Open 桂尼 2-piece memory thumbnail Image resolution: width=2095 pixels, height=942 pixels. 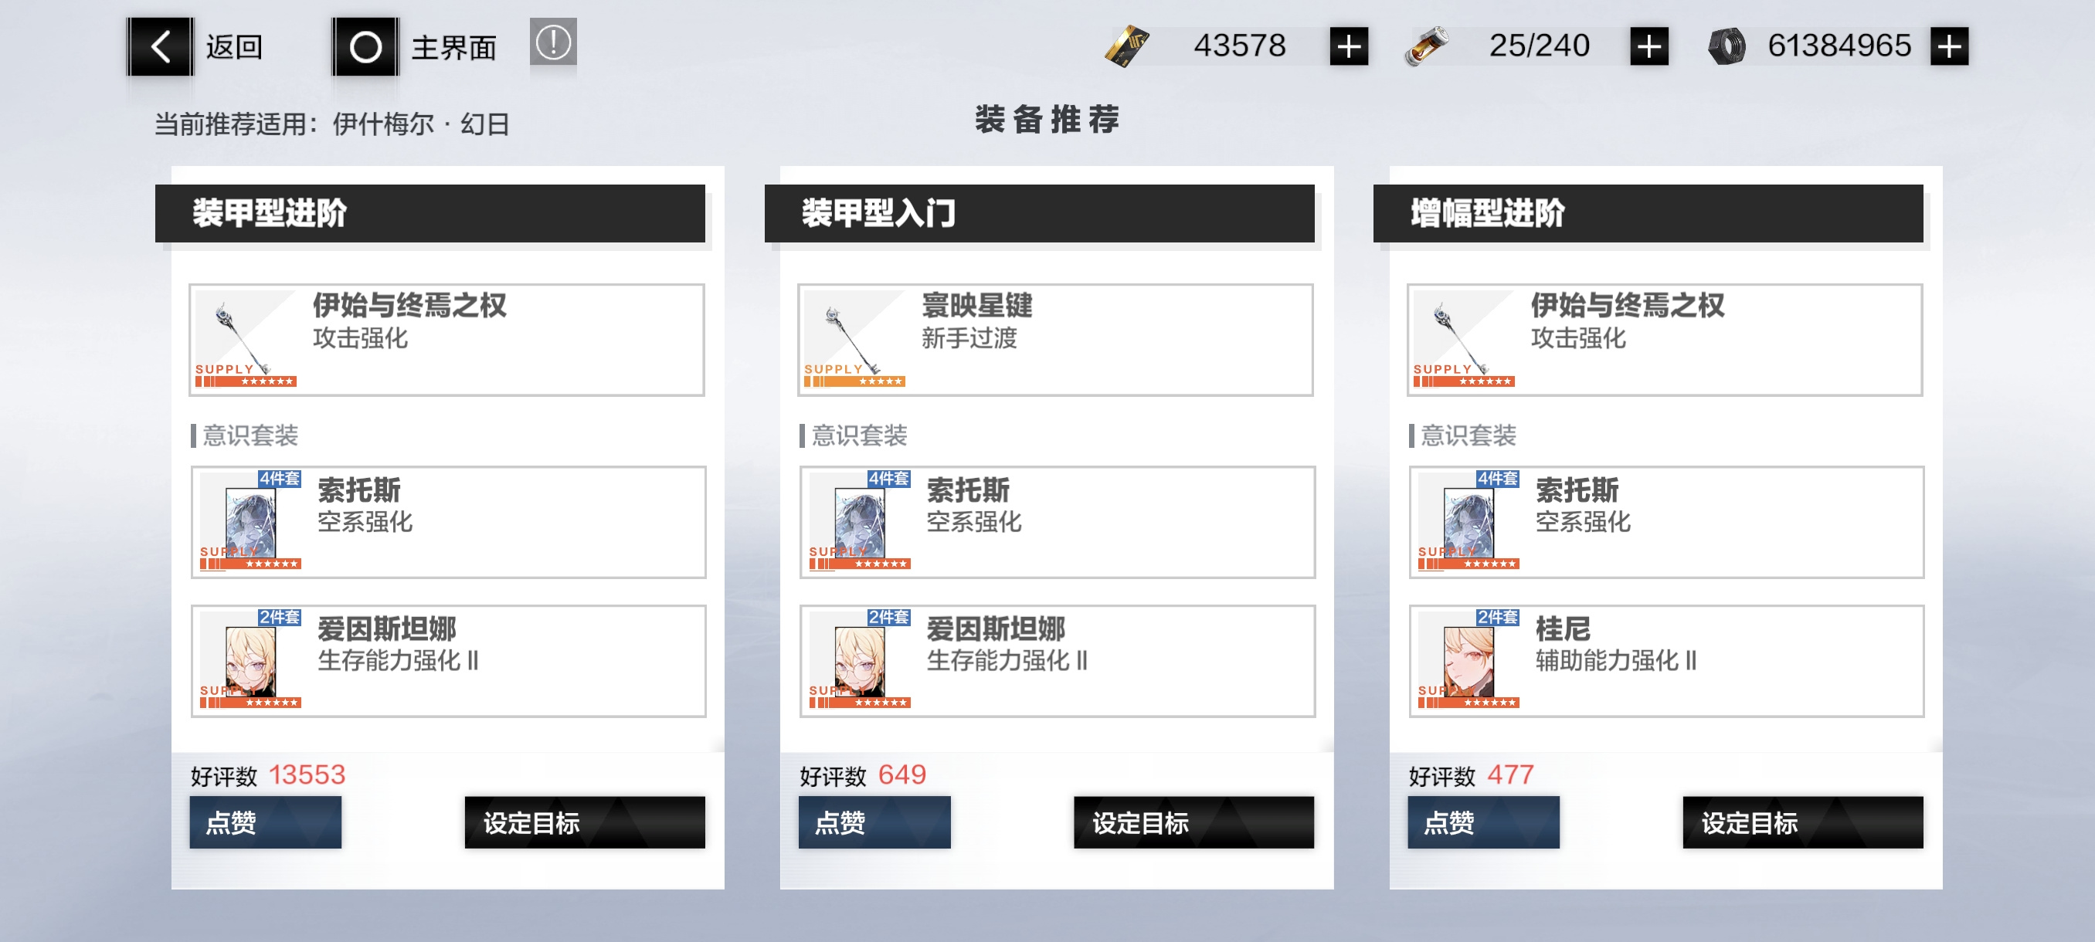pyautogui.click(x=1468, y=661)
